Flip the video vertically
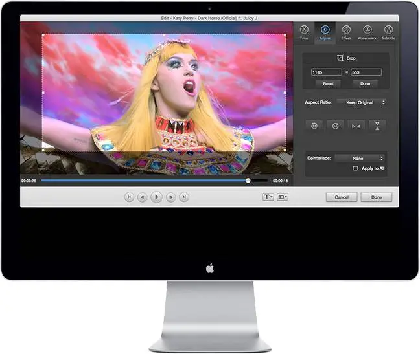The image size is (420, 354). [x=377, y=126]
